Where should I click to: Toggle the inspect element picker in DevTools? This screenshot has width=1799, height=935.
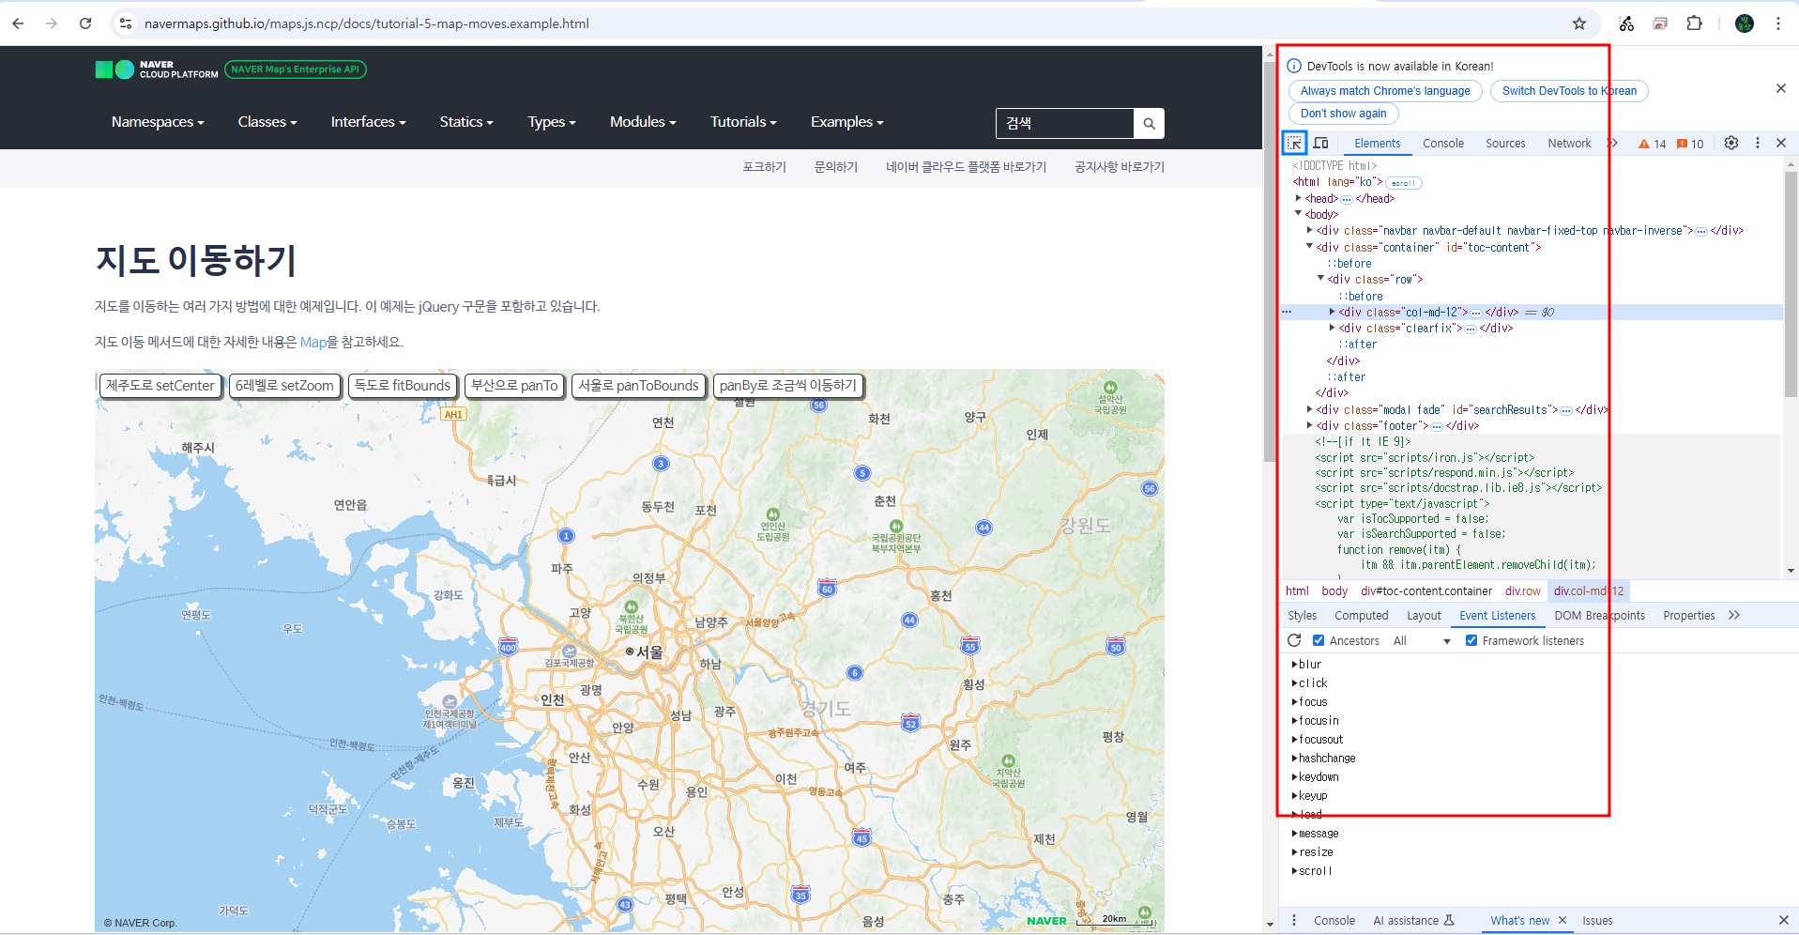(1294, 143)
